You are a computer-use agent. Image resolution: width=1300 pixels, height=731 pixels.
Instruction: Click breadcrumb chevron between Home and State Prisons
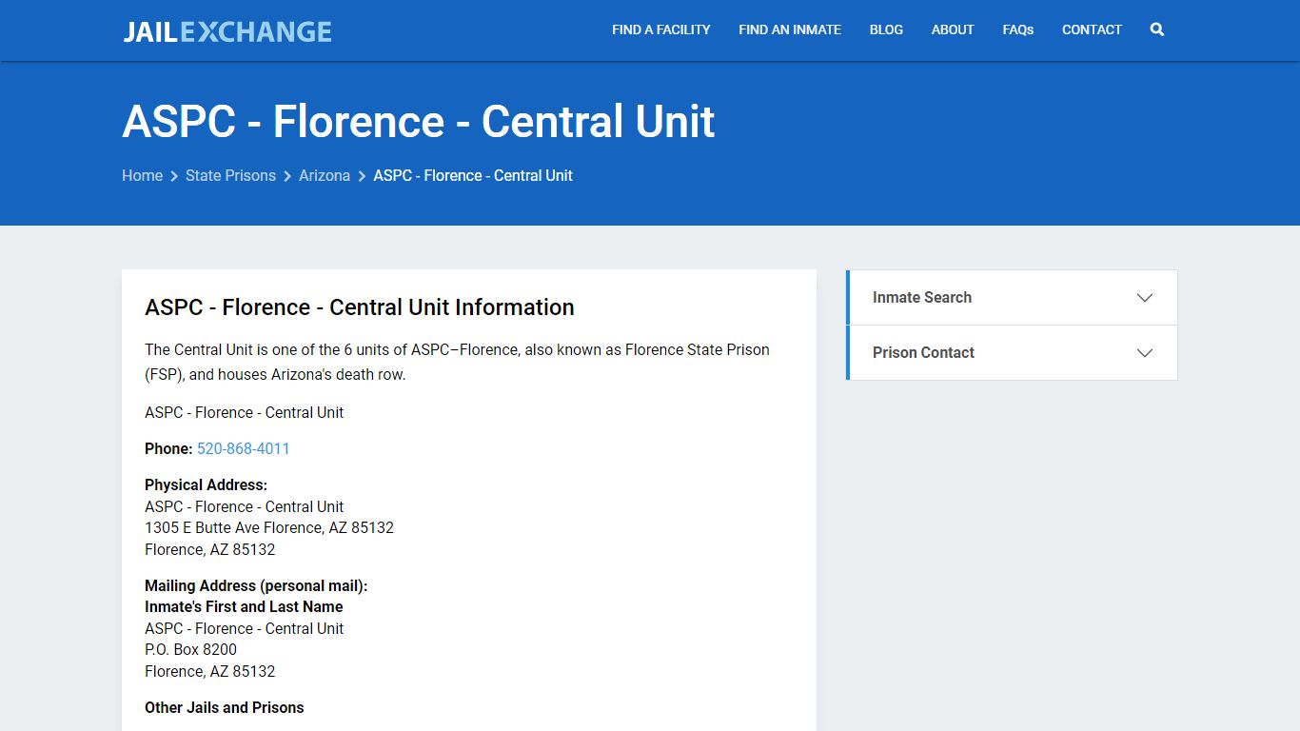(x=174, y=176)
